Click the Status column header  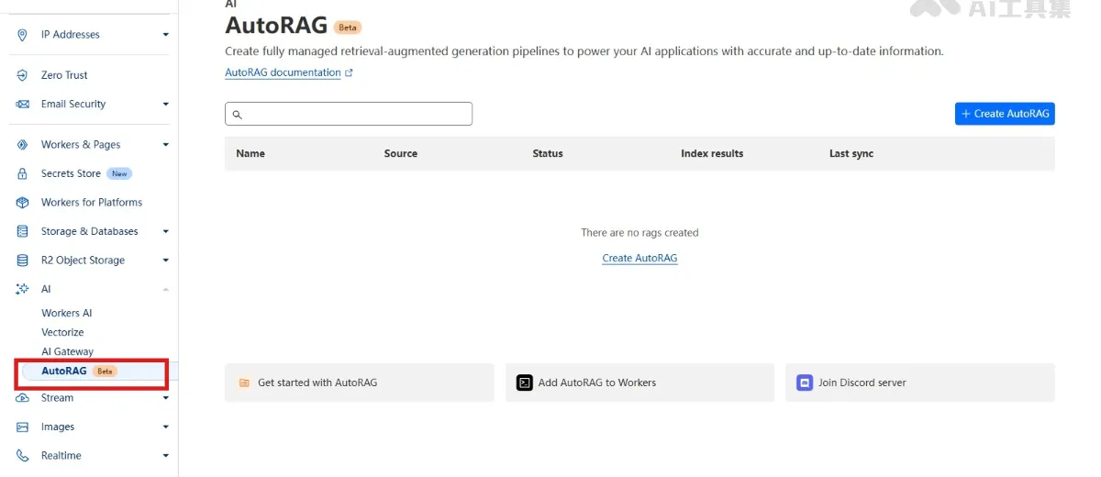[x=548, y=154]
